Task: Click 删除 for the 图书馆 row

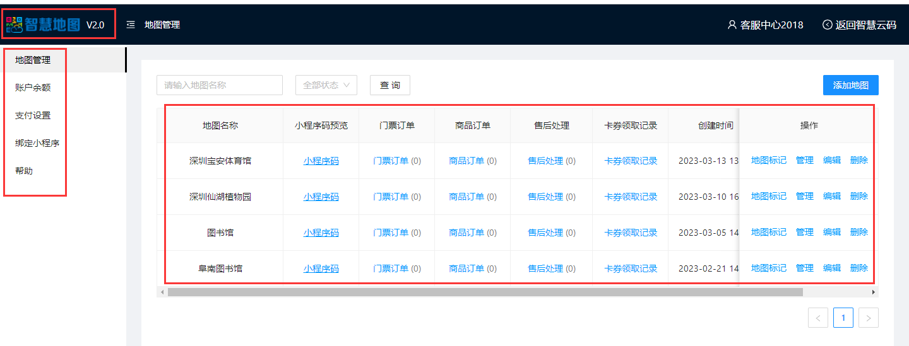Action: click(858, 232)
